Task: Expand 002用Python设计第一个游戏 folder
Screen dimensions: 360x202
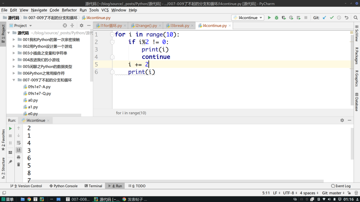Action: [x=14, y=46]
